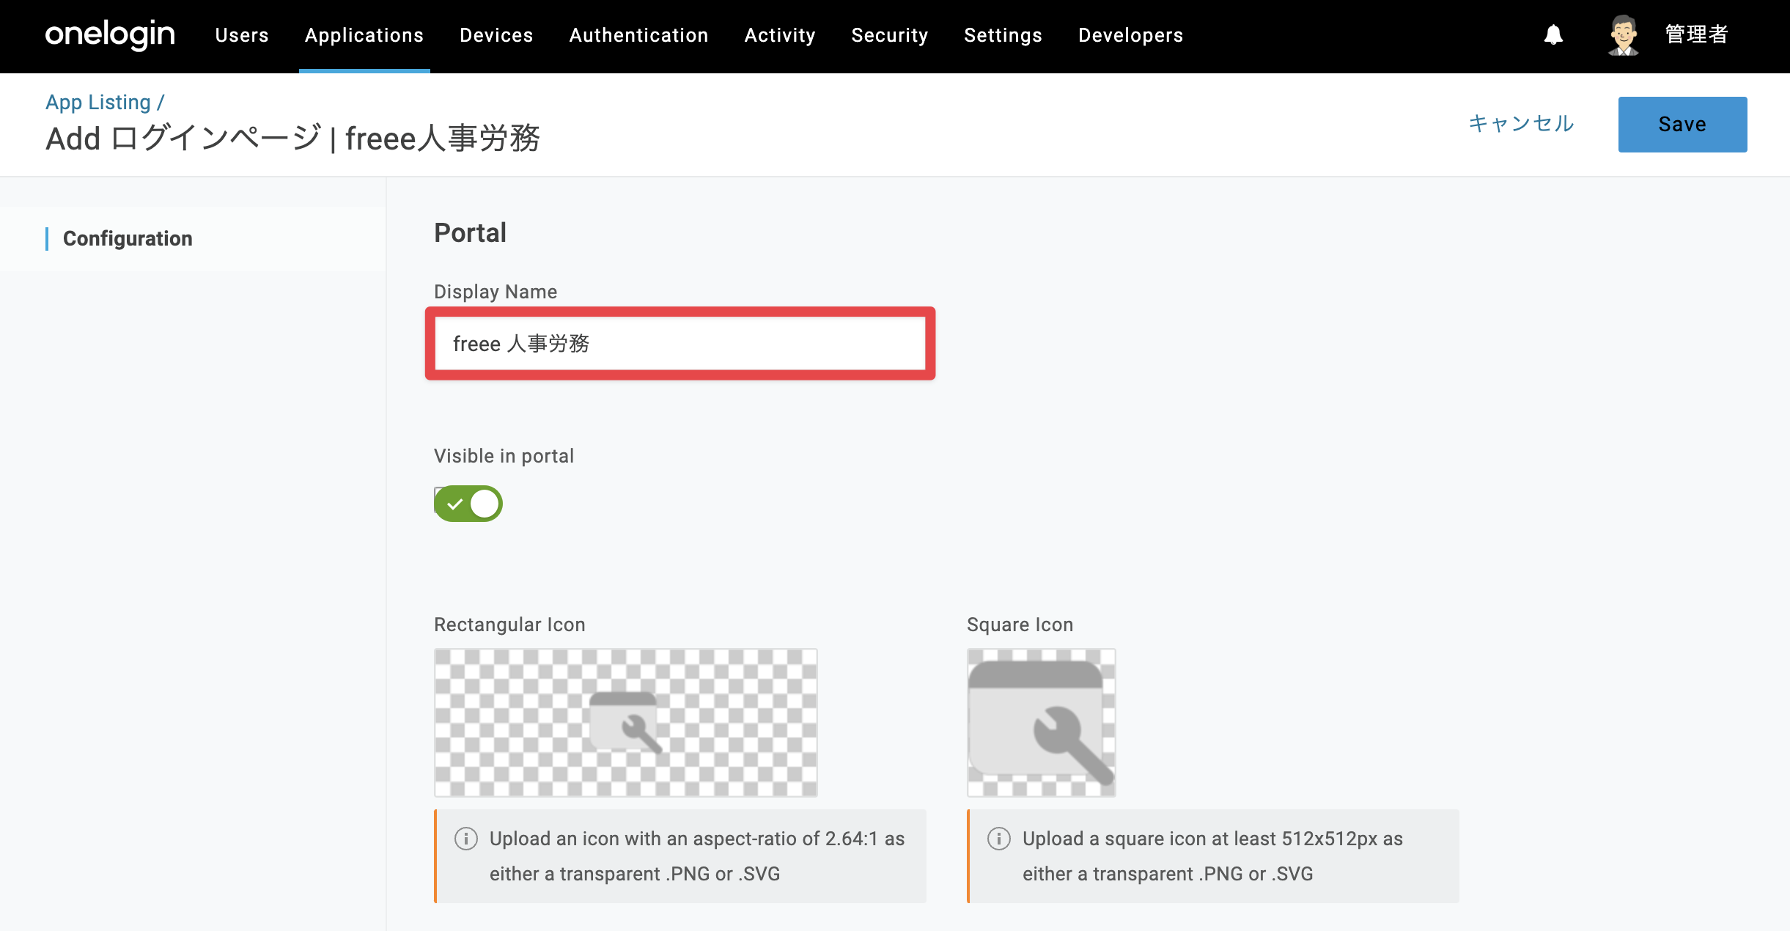Click the notification bell icon
The image size is (1790, 931).
coord(1553,35)
